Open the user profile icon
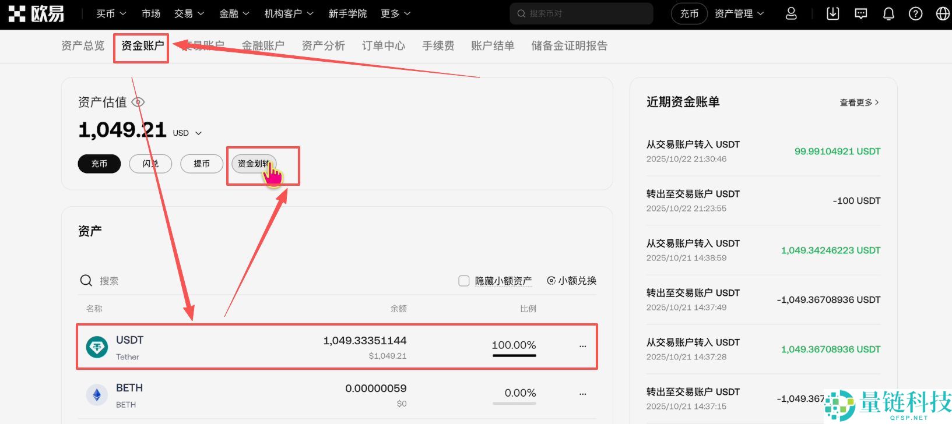The height and width of the screenshot is (424, 952). coord(791,13)
